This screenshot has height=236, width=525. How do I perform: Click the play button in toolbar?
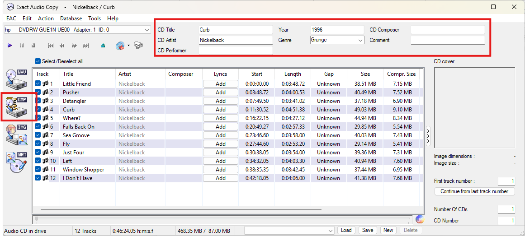10,46
